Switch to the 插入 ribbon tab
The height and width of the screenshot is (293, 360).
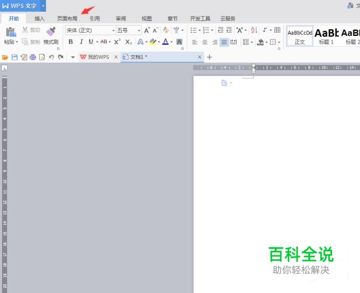click(39, 18)
